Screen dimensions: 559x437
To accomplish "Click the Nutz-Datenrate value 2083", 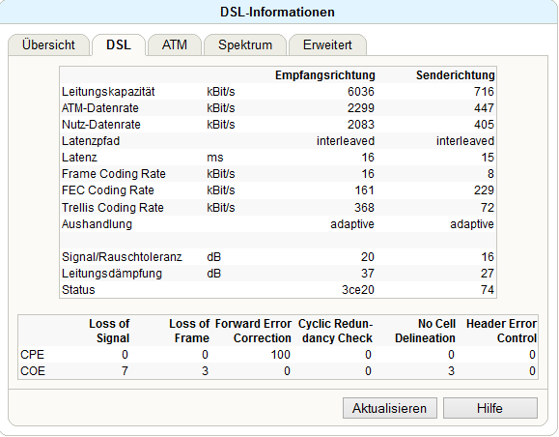I will tap(361, 125).
